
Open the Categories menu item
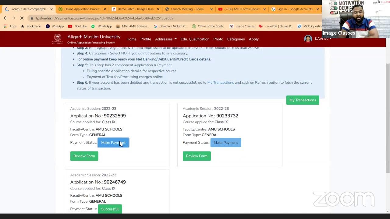pyautogui.click(x=236, y=39)
